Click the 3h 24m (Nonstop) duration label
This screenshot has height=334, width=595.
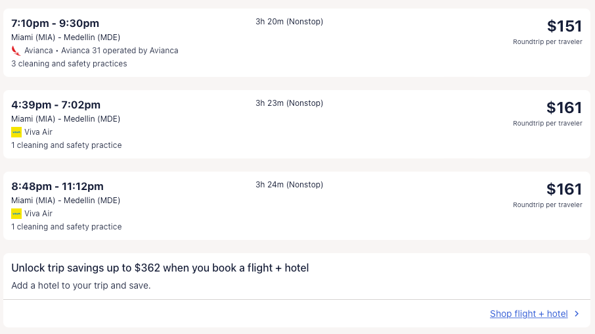pos(289,185)
